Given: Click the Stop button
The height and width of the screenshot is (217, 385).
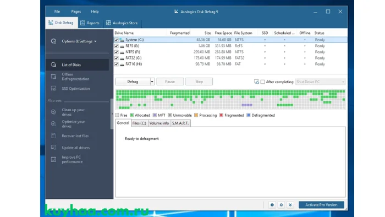Looking at the screenshot, I should (x=199, y=82).
